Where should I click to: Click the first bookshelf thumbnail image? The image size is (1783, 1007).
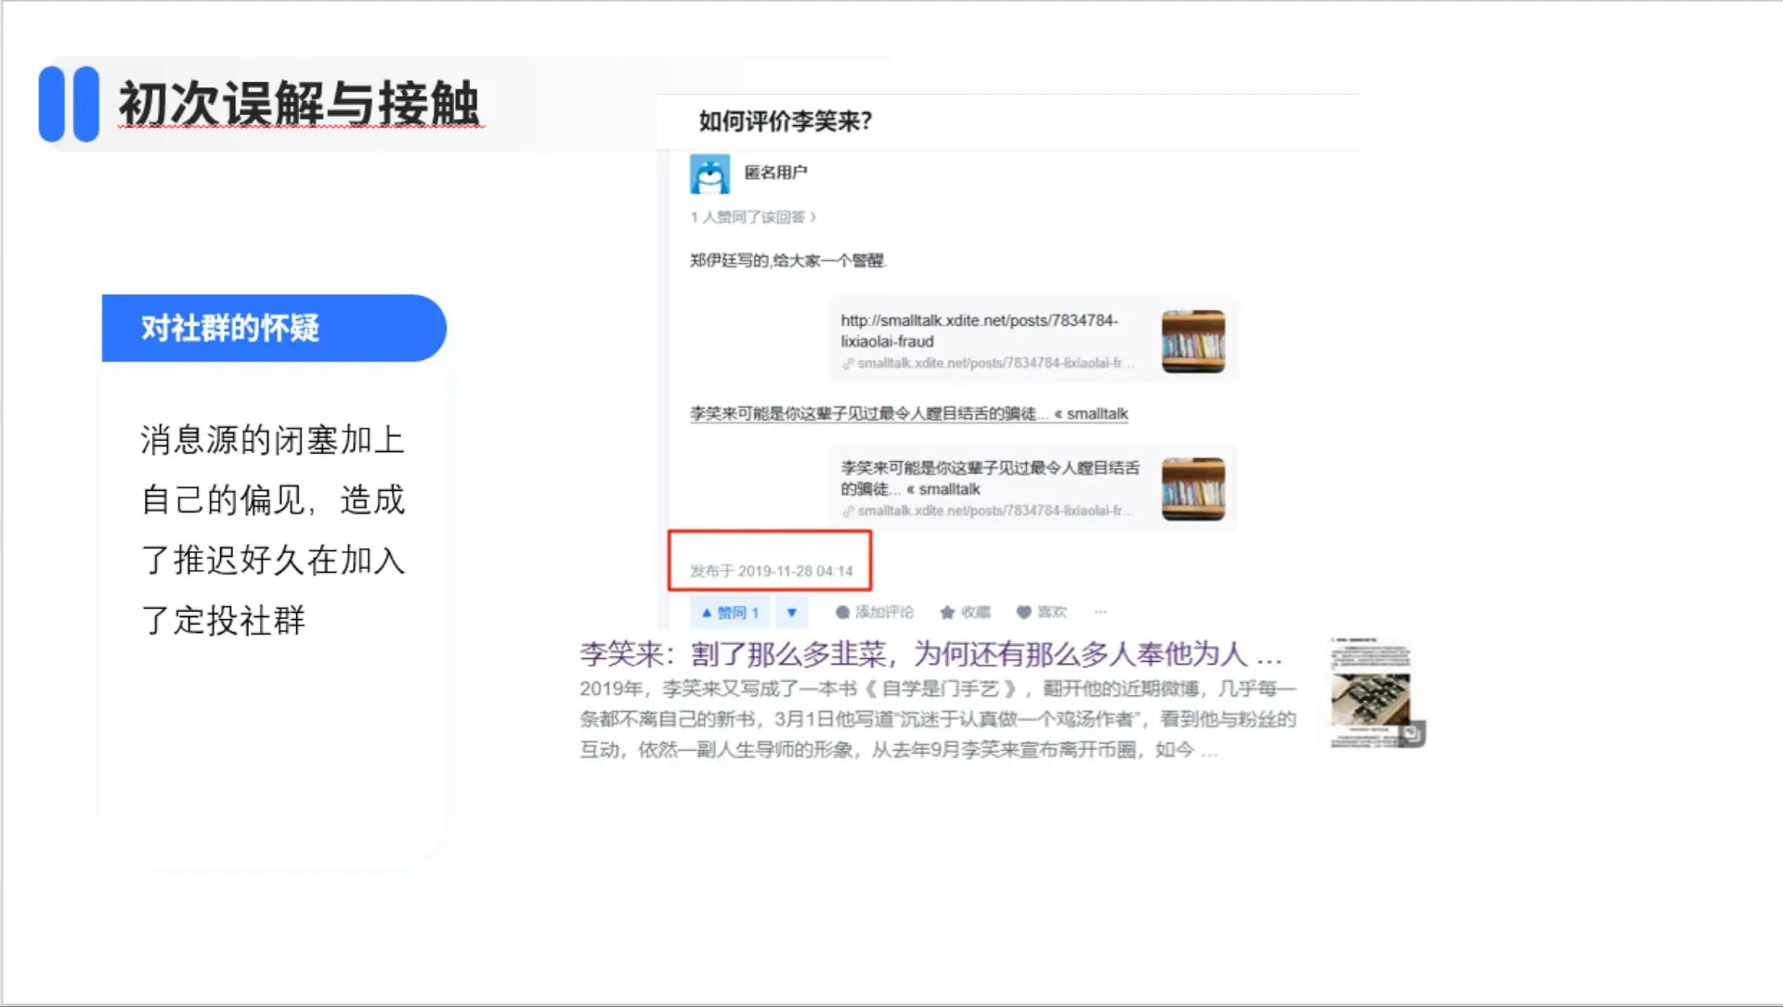1192,341
